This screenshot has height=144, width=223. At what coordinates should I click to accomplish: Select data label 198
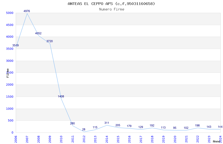click(x=197, y=126)
